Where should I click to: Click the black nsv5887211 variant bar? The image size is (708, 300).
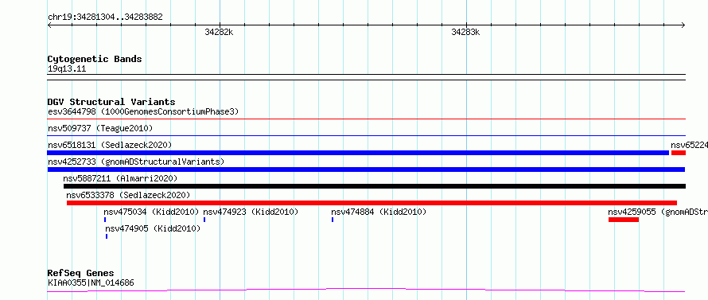[375, 186]
